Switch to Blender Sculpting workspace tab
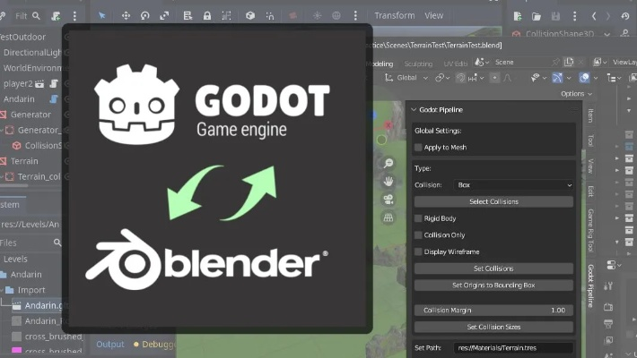 pos(418,64)
